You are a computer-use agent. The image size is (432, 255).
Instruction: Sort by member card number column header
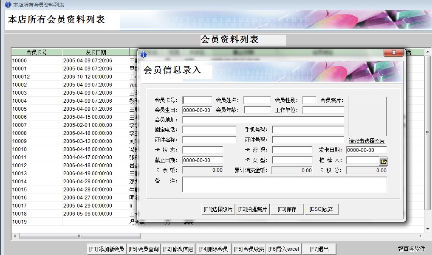pos(37,52)
